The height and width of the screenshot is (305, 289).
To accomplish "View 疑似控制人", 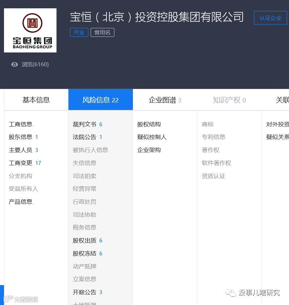I will coord(152,137).
